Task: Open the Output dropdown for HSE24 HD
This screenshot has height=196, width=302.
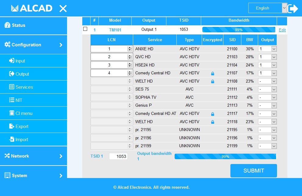Action: click(268, 65)
